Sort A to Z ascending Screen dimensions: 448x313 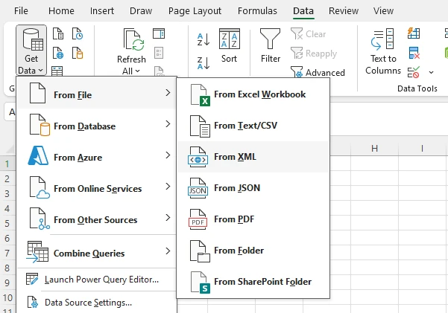(204, 39)
